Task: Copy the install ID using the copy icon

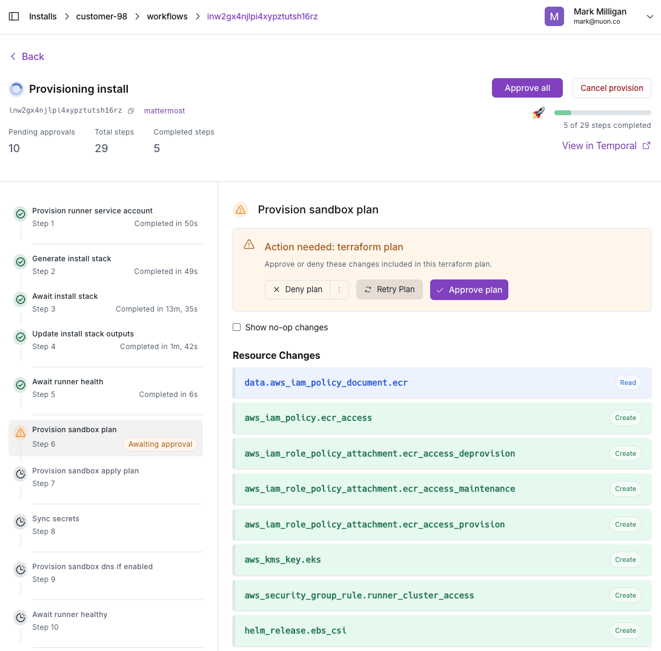Action: pos(131,111)
